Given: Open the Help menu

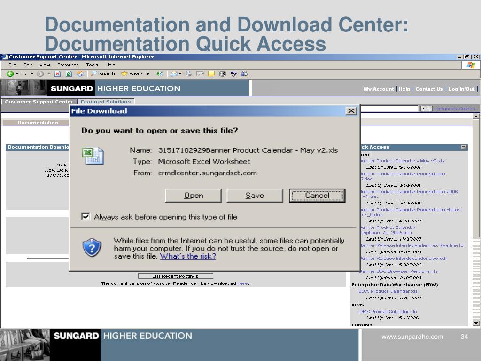Looking at the screenshot, I should (x=110, y=65).
